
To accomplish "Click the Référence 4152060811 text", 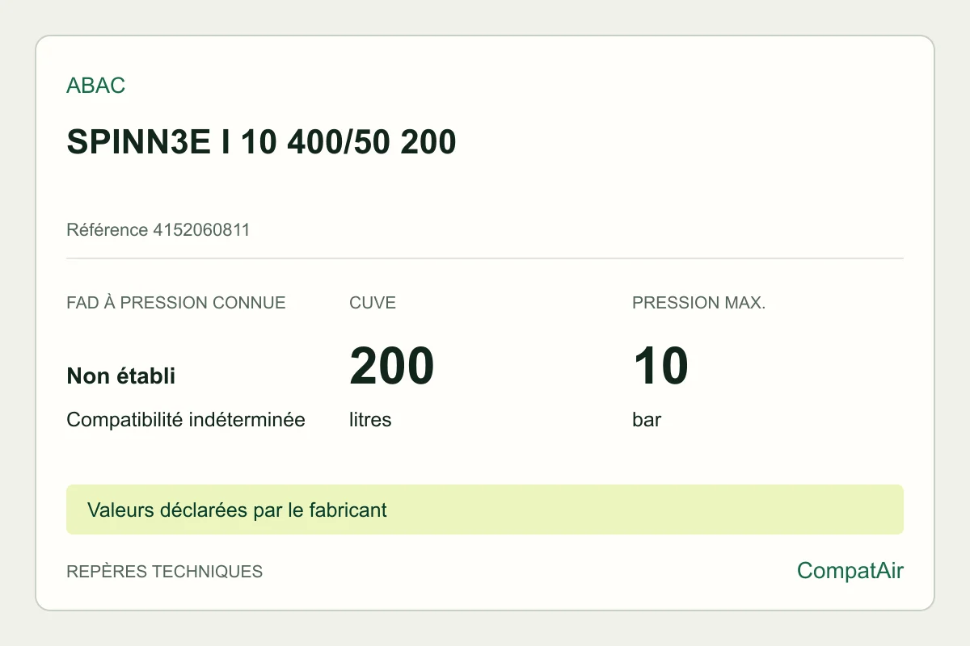I will (x=158, y=230).
